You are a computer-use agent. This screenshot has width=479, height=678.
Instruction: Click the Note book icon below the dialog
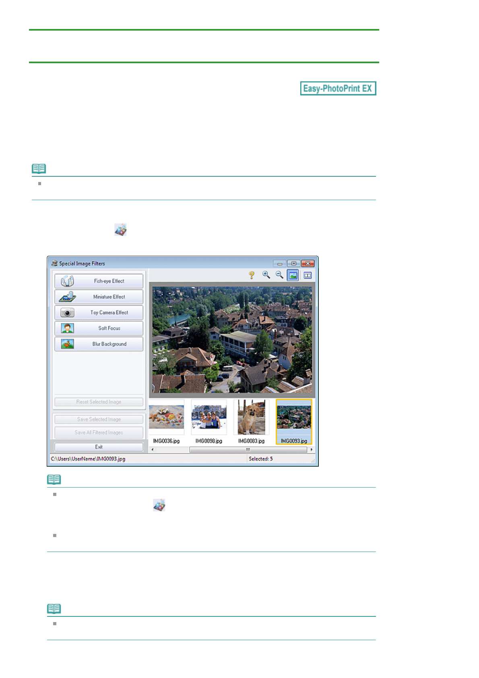click(54, 480)
